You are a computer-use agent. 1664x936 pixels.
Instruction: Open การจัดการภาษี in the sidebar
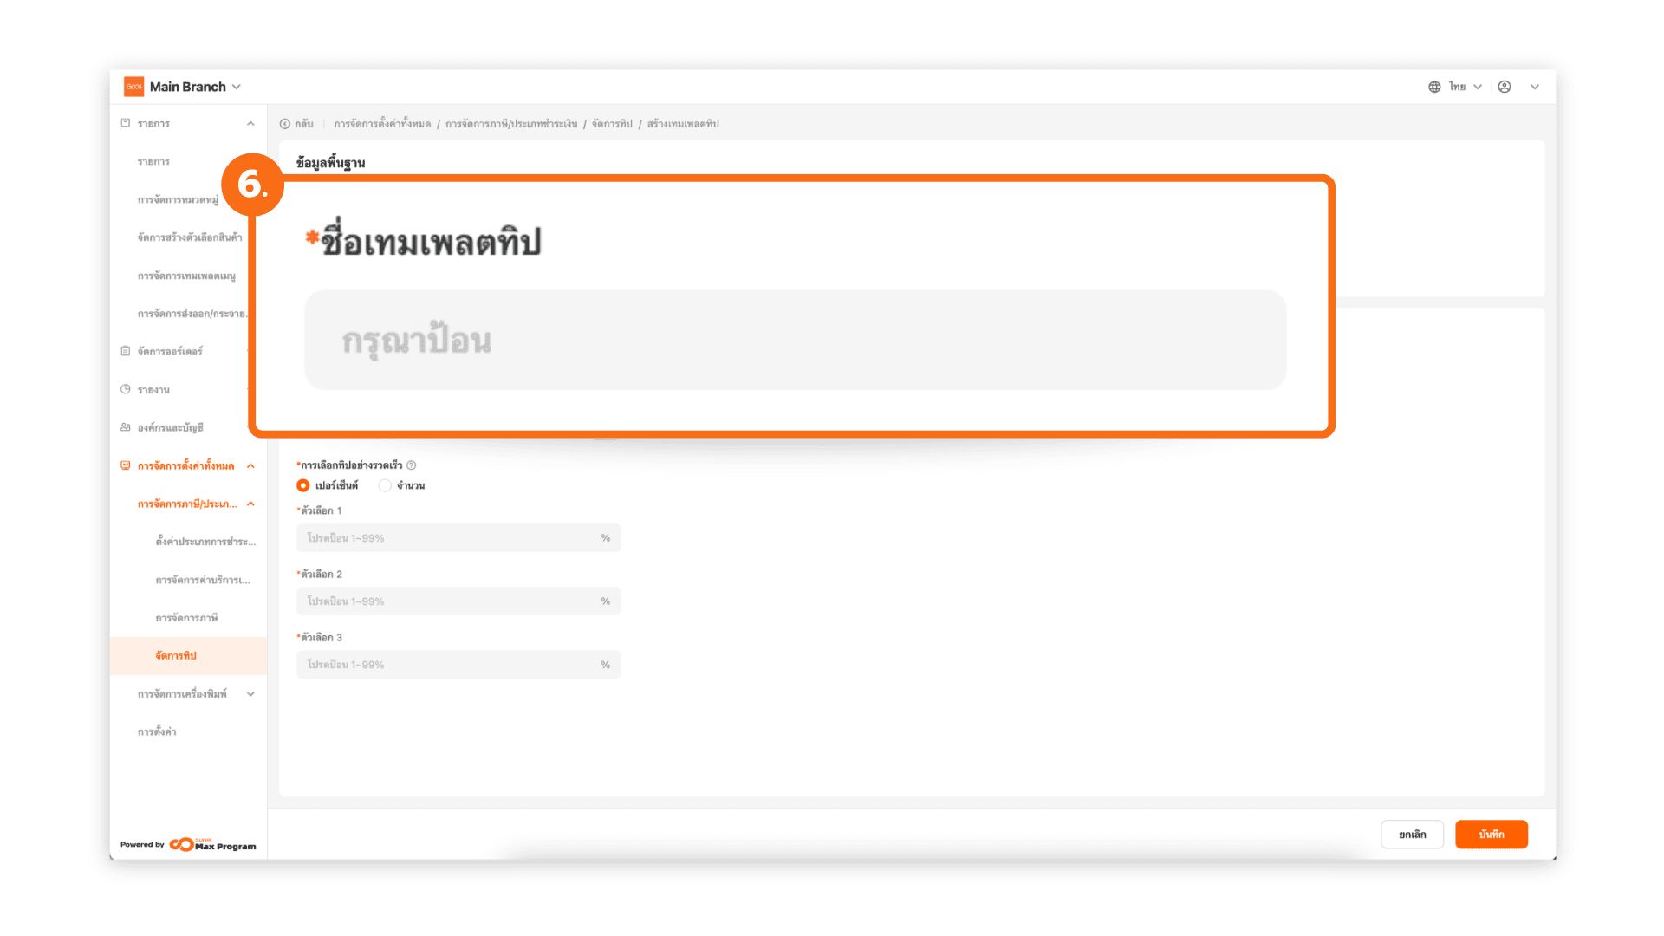[186, 618]
